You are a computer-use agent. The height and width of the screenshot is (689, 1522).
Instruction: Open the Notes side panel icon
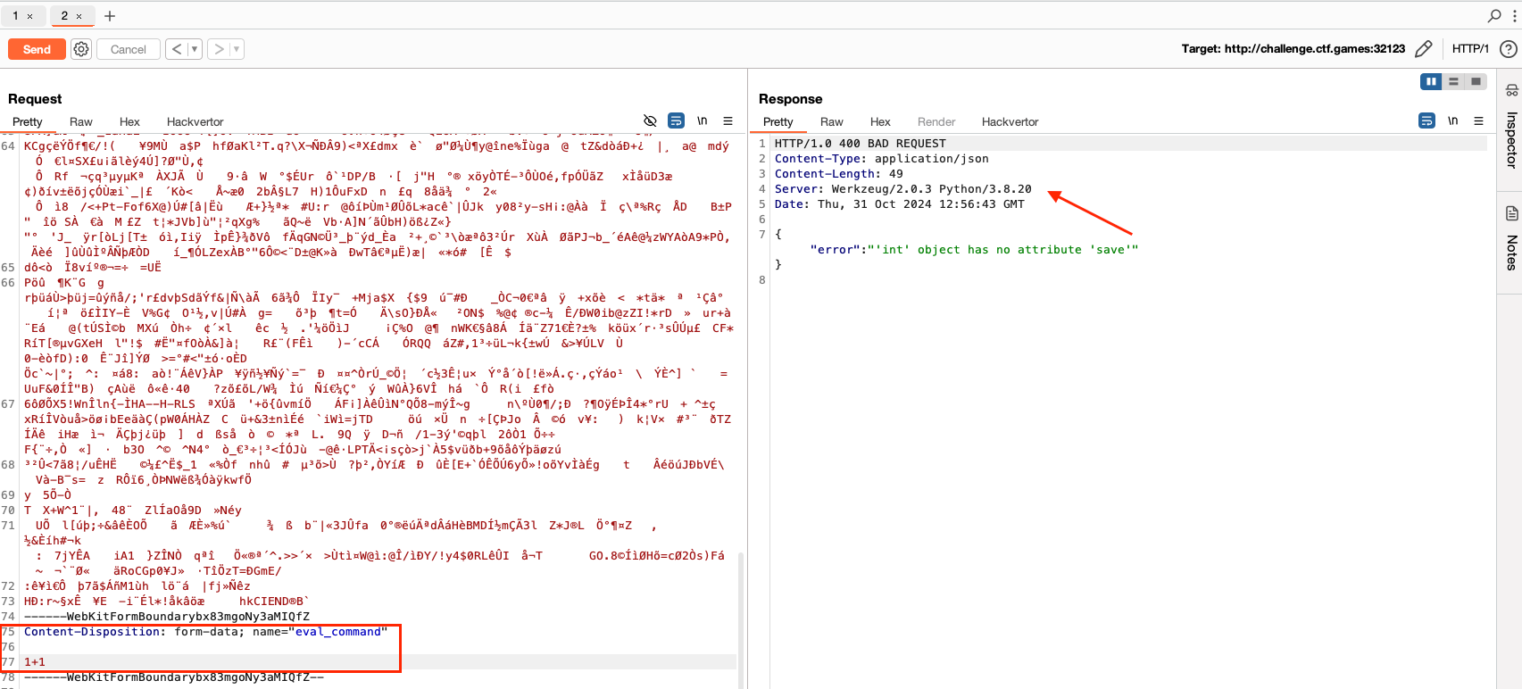[x=1511, y=213]
